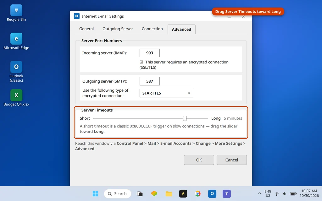Open Outlook from the taskbar
This screenshot has height=201, width=322.
212,193
